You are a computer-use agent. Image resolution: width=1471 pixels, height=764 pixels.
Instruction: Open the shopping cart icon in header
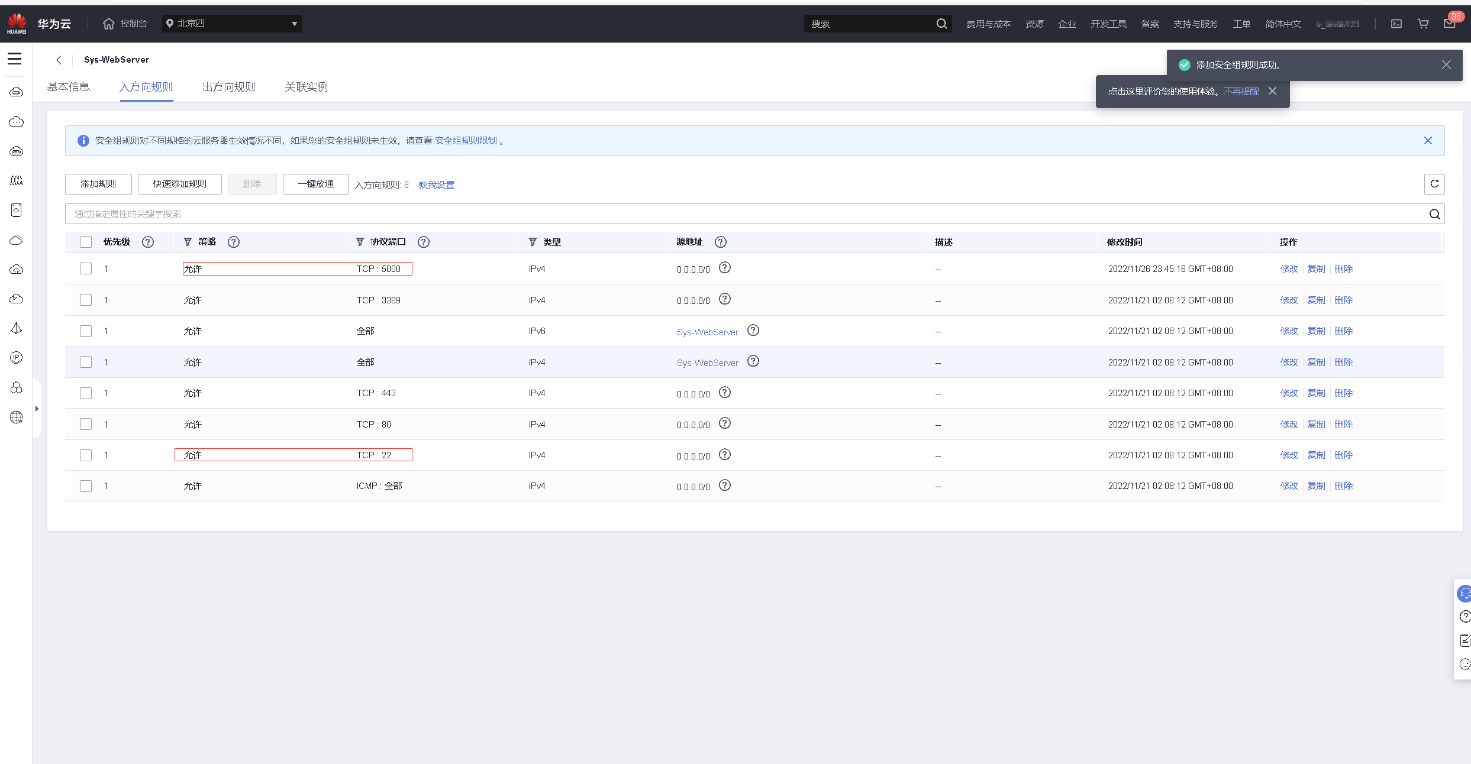coord(1422,24)
